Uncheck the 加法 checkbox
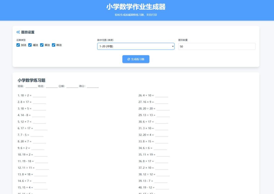Viewport: 274px width, 194px height. click(18, 45)
